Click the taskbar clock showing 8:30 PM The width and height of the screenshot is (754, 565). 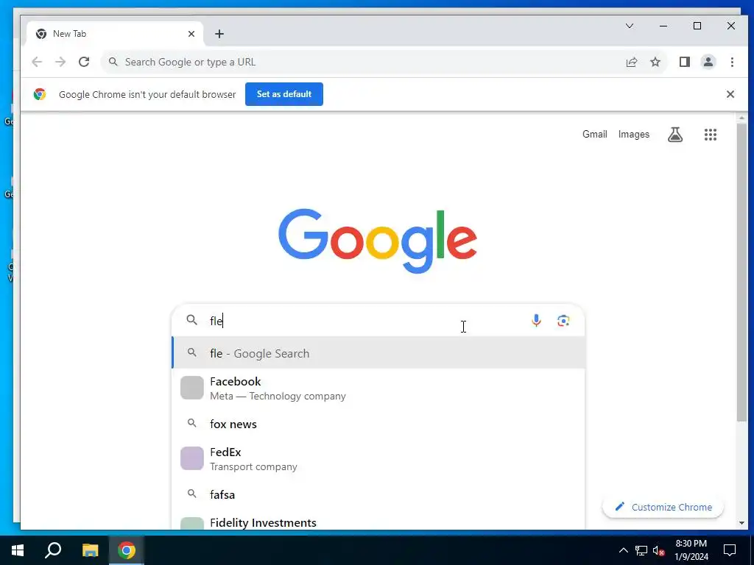pyautogui.click(x=691, y=550)
